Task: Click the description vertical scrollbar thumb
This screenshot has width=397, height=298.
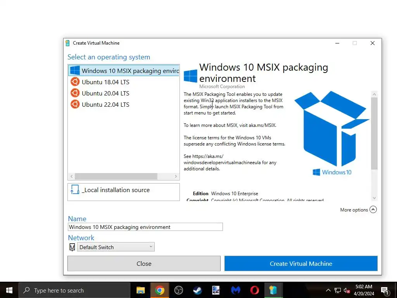Action: (x=374, y=133)
